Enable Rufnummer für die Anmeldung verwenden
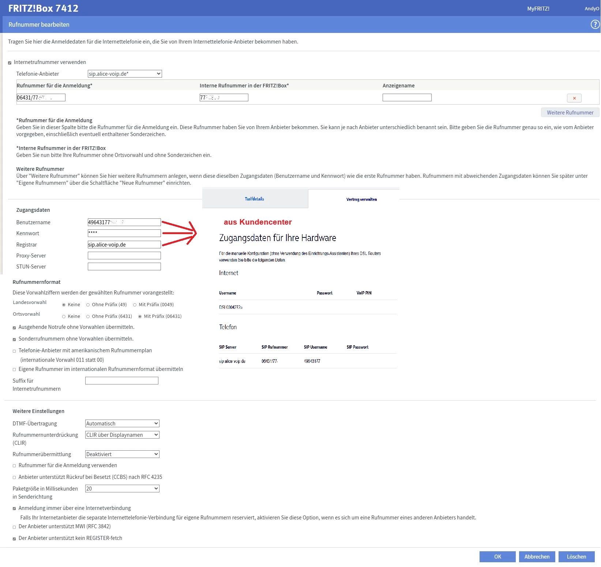This screenshot has height=567, width=601. (14, 466)
